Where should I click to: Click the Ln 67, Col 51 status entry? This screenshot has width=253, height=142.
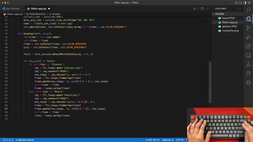pyautogui.click(x=153, y=140)
